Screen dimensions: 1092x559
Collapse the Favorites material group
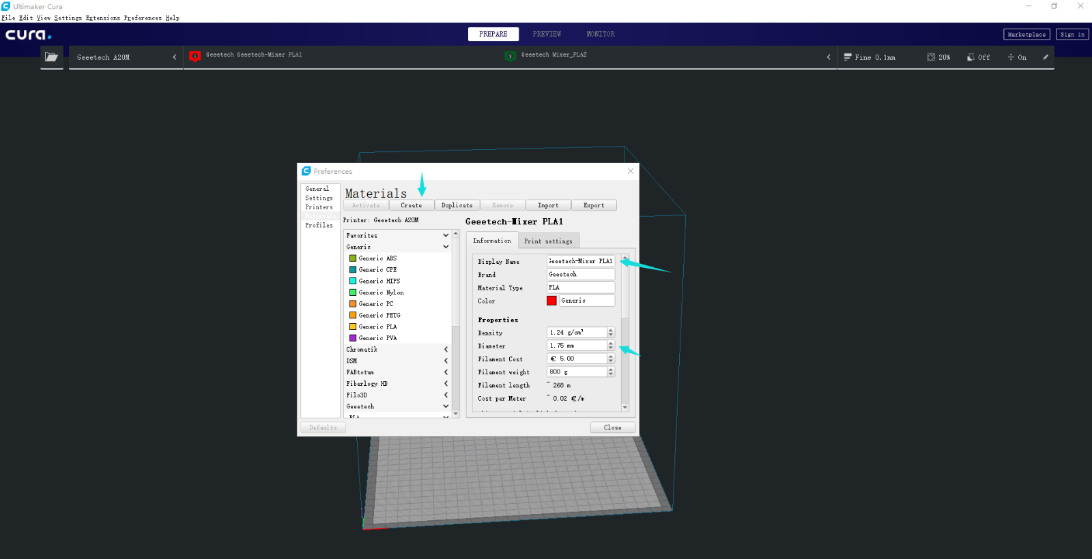coord(446,235)
